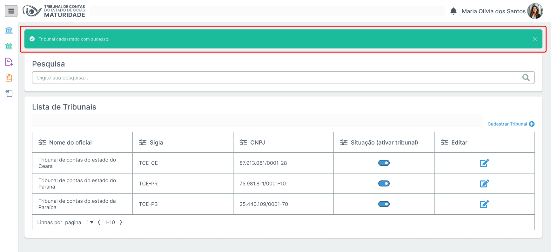The width and height of the screenshot is (551, 252).
Task: Toggle TCE-CE tribunal active status
Action: pos(384,163)
